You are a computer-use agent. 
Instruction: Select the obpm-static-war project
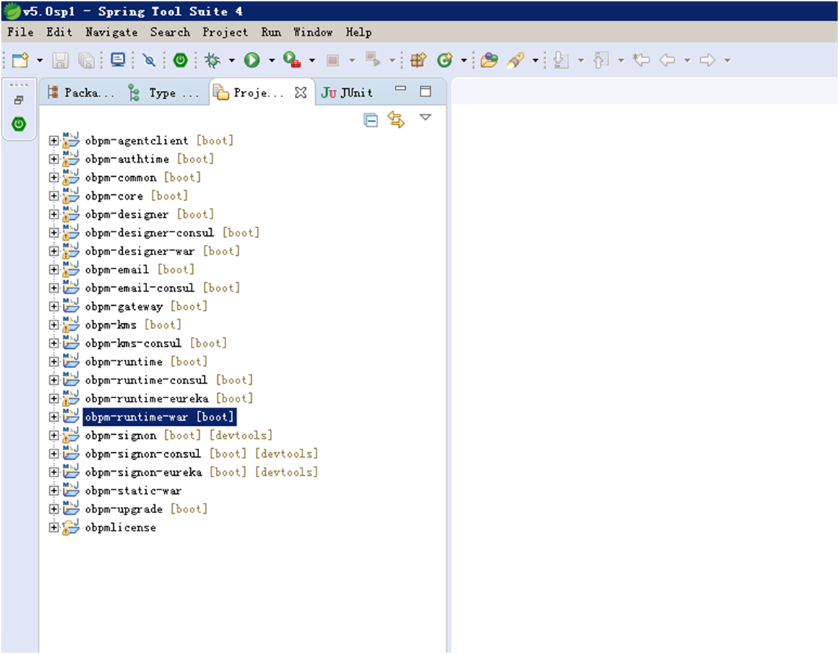pos(133,491)
